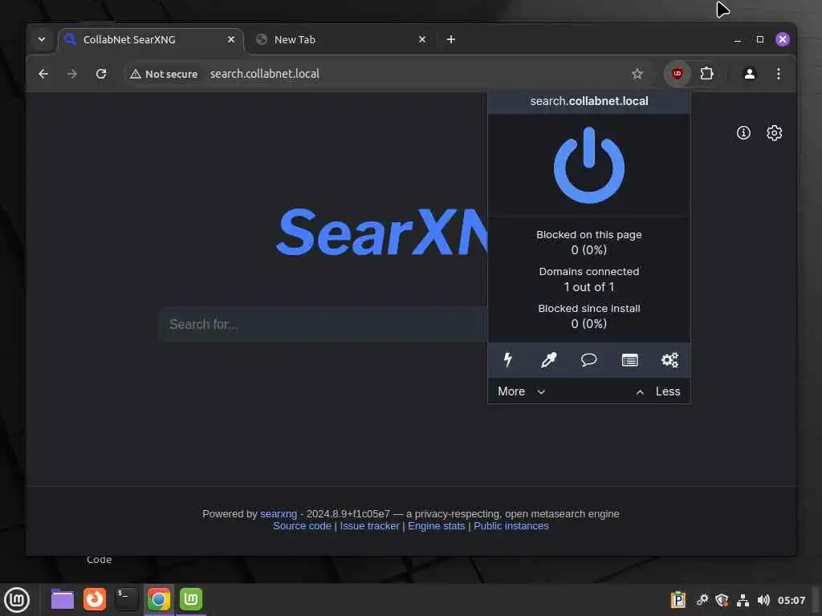The height and width of the screenshot is (616, 822).
Task: Click the green Mint app taskbar icon
Action: (x=191, y=599)
